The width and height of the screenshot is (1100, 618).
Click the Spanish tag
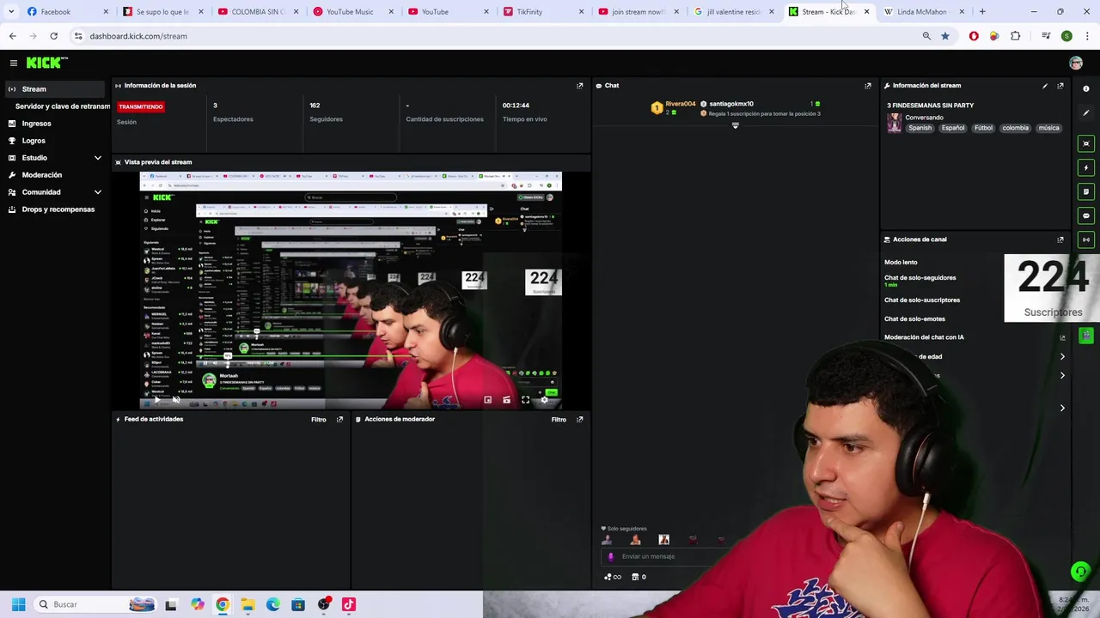920,128
